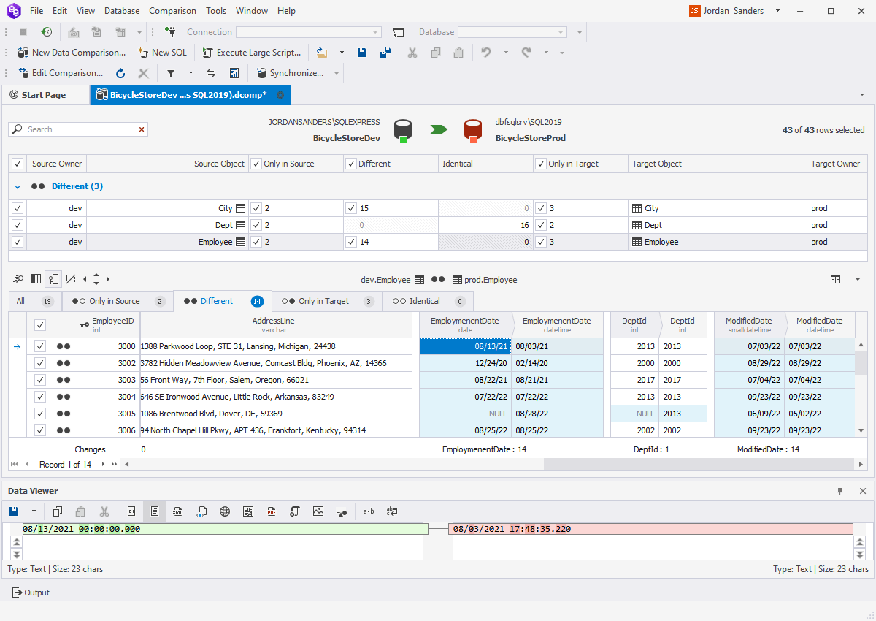Open a New SQL document
Viewport: 876px width, 621px height.
point(162,53)
